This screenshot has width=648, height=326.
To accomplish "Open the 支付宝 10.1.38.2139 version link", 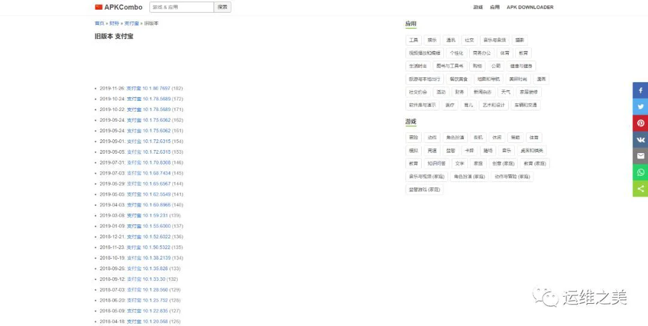I will tap(148, 258).
